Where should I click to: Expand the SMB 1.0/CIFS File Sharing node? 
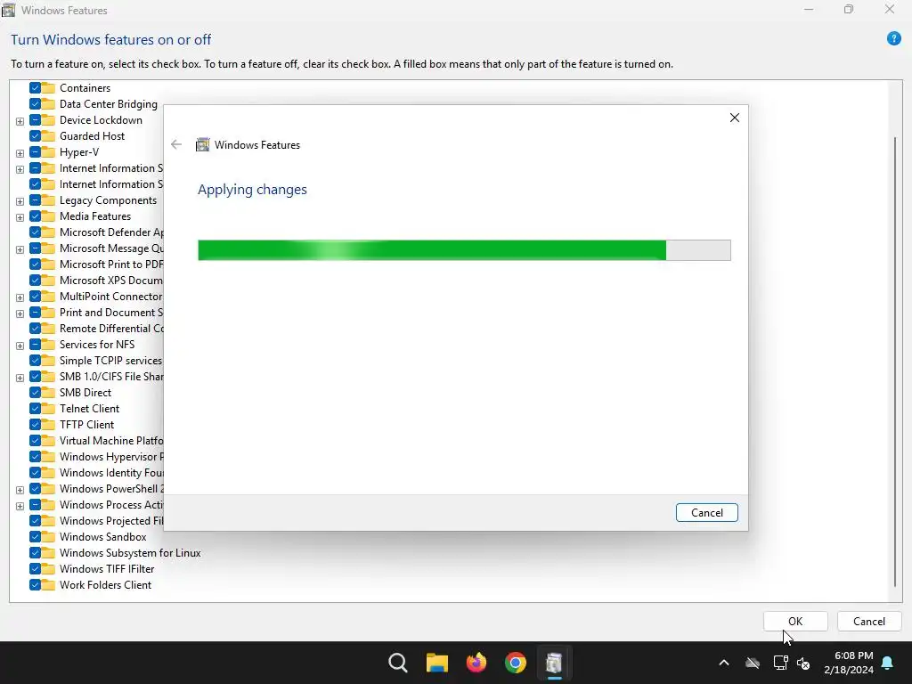click(20, 378)
